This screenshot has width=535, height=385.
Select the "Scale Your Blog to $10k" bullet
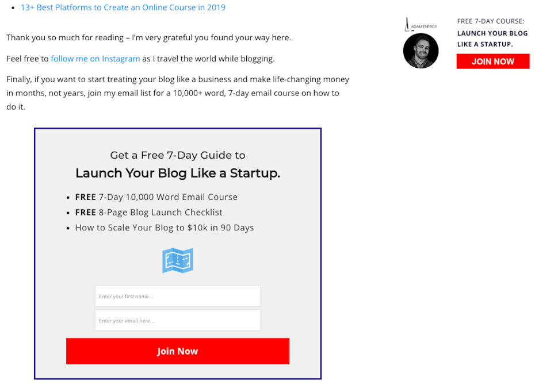(x=164, y=228)
